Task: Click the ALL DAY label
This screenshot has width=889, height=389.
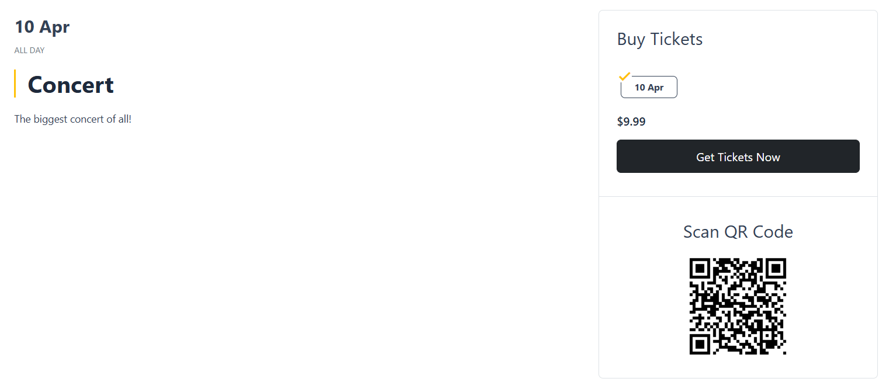Action: [x=29, y=50]
